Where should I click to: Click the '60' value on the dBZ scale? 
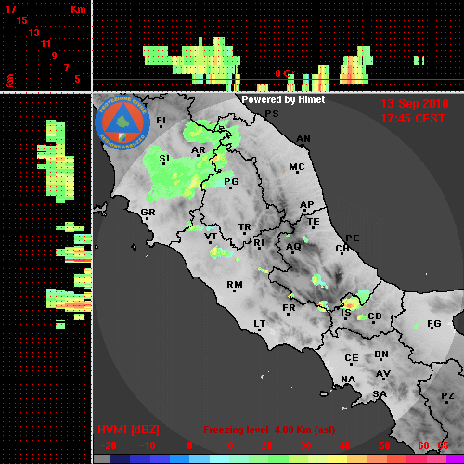coord(423,445)
